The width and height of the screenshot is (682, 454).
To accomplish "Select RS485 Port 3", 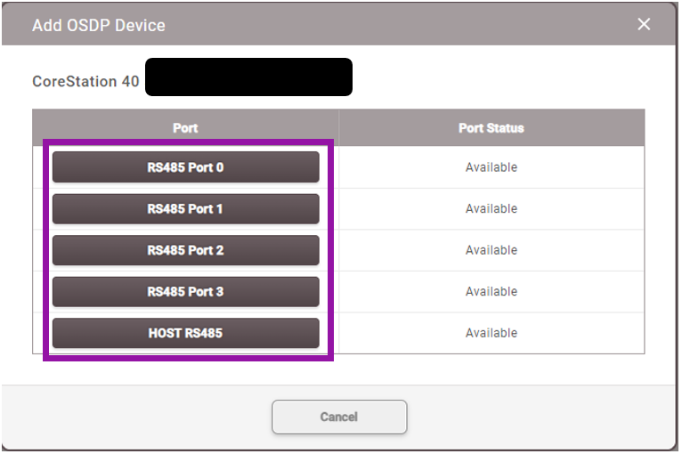I will (x=185, y=292).
